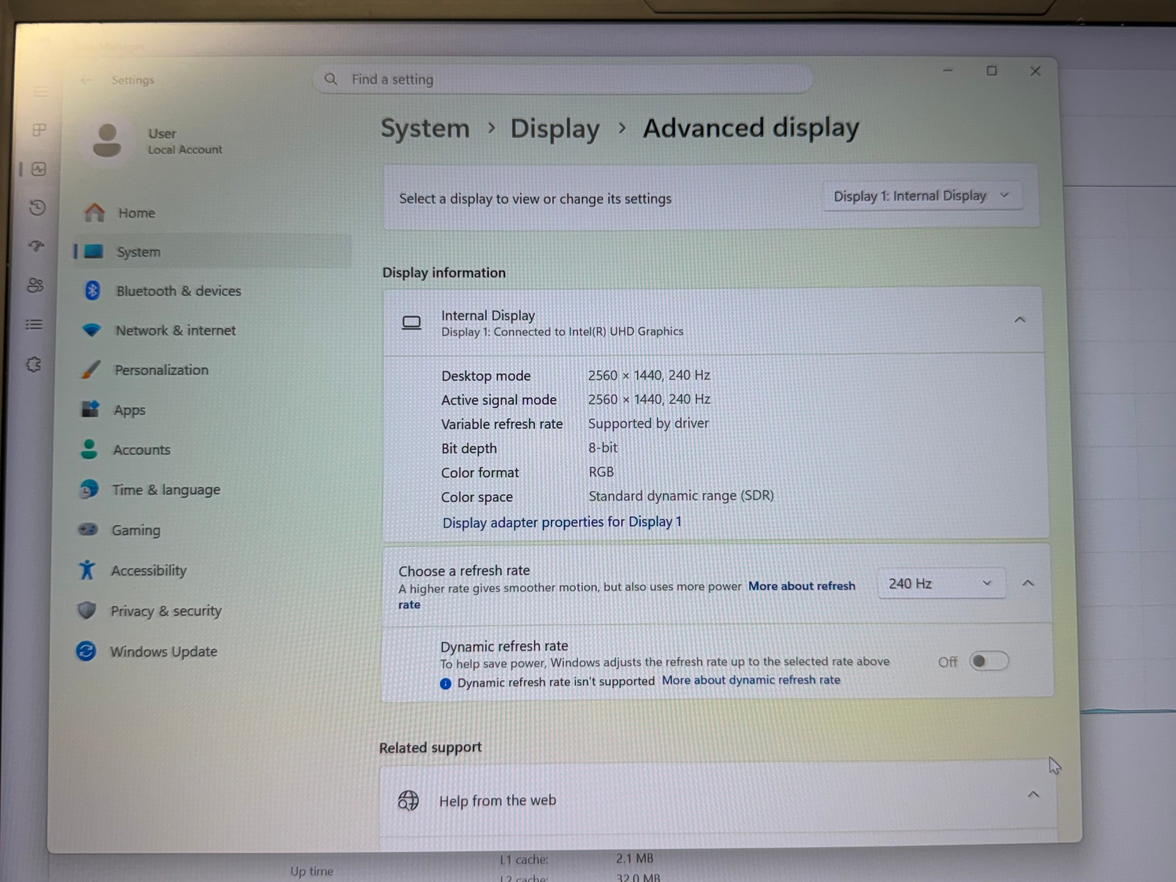This screenshot has height=882, width=1176.
Task: Open the Accessibility figure icon
Action: point(87,570)
